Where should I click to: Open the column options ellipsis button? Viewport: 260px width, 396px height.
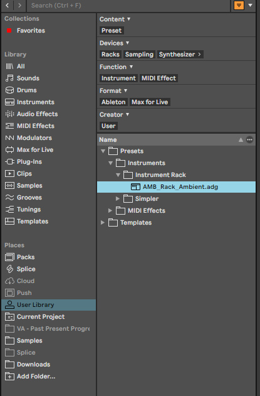click(249, 140)
